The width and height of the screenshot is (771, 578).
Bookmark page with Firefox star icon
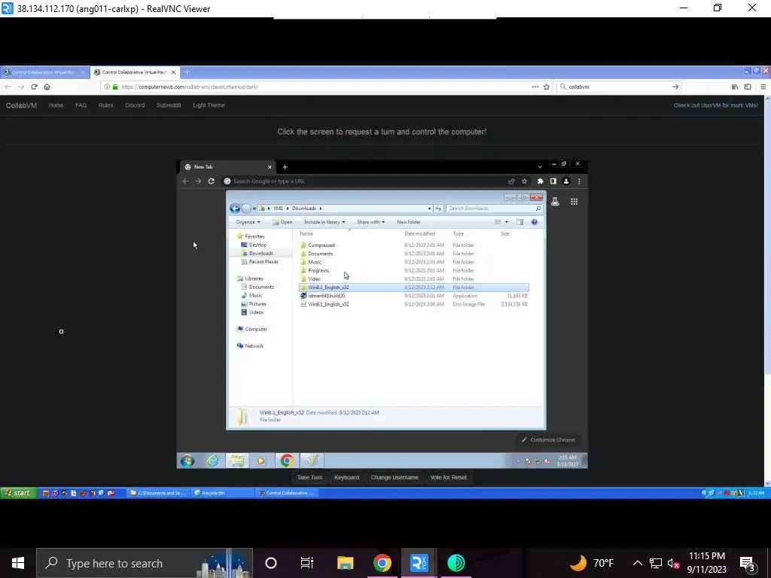[x=547, y=87]
